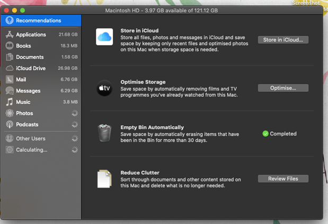Show the Documents category
The height and width of the screenshot is (224, 328).
[41, 57]
